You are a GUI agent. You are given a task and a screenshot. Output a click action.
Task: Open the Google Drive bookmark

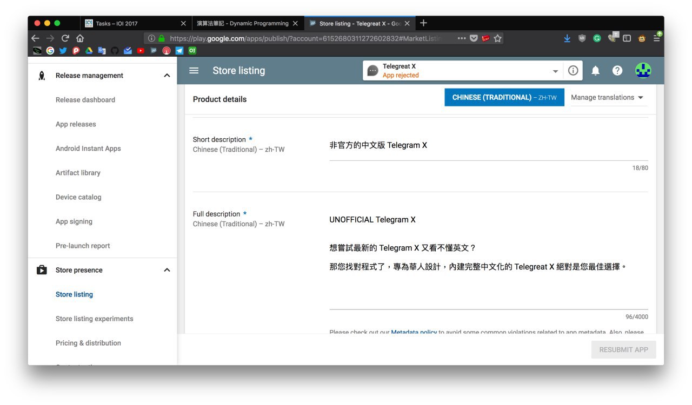(89, 51)
